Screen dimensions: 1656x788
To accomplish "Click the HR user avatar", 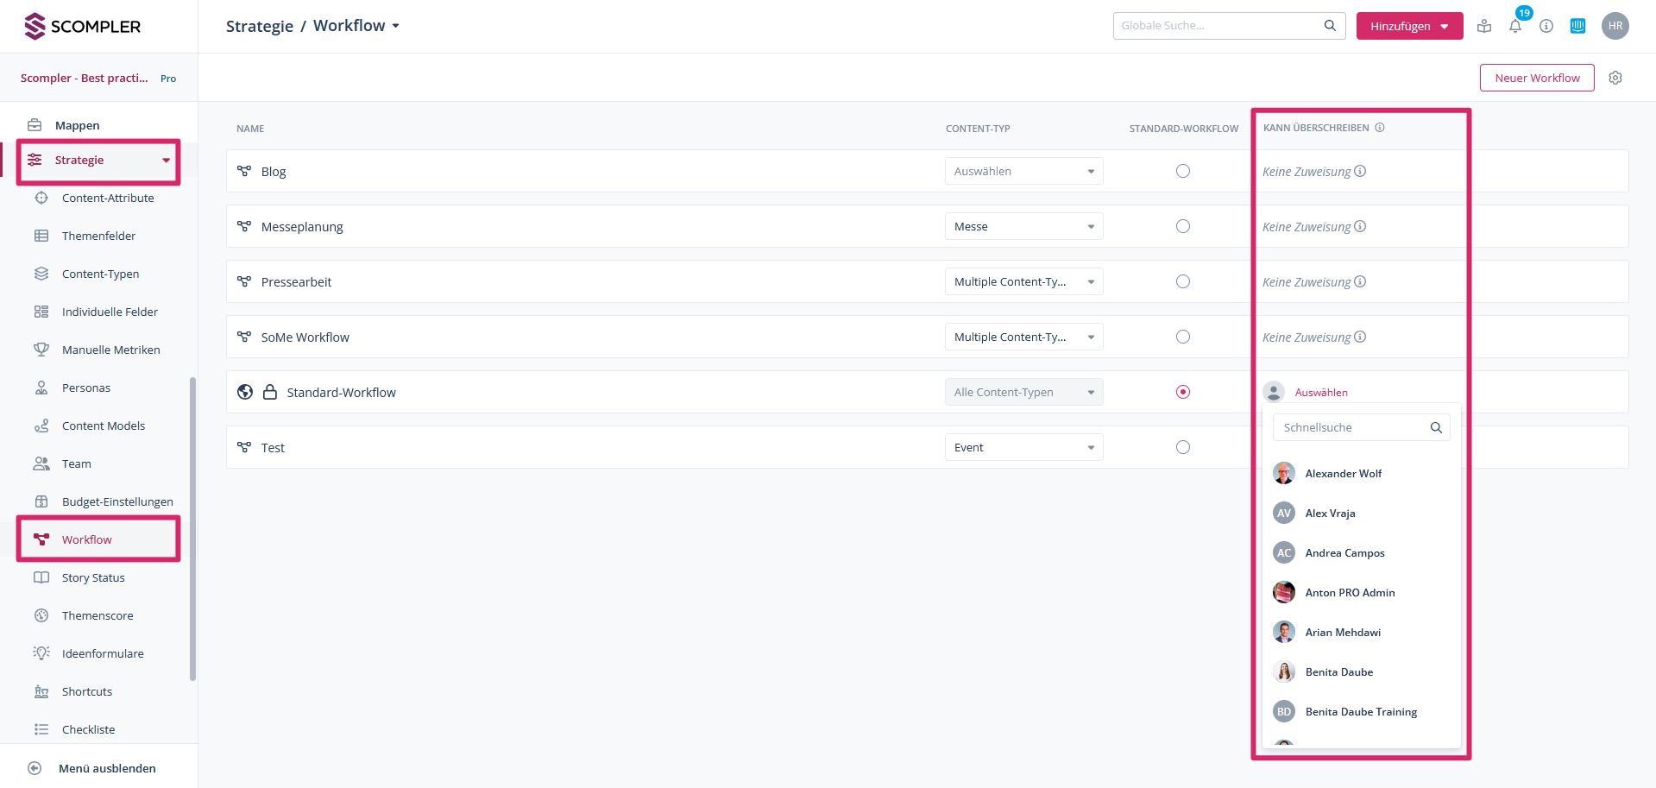I will pyautogui.click(x=1615, y=26).
